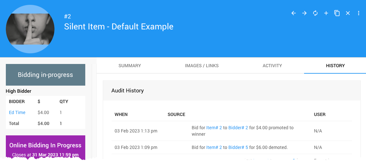
Task: Duplicate the item using the copy icon
Action: point(337,13)
